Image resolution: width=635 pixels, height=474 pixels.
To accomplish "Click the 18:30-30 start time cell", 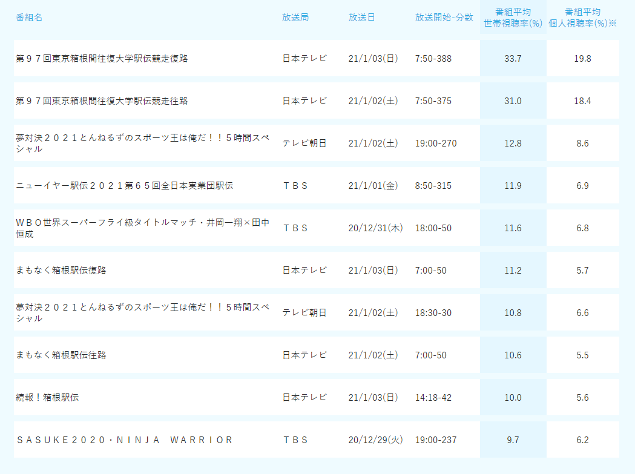I will [433, 313].
